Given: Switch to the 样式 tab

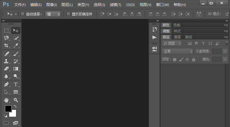Looking at the screenshot, I should click(x=177, y=31).
